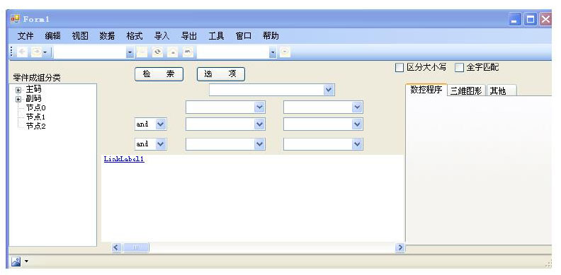
Task: Click the 检索 search button
Action: coord(159,74)
